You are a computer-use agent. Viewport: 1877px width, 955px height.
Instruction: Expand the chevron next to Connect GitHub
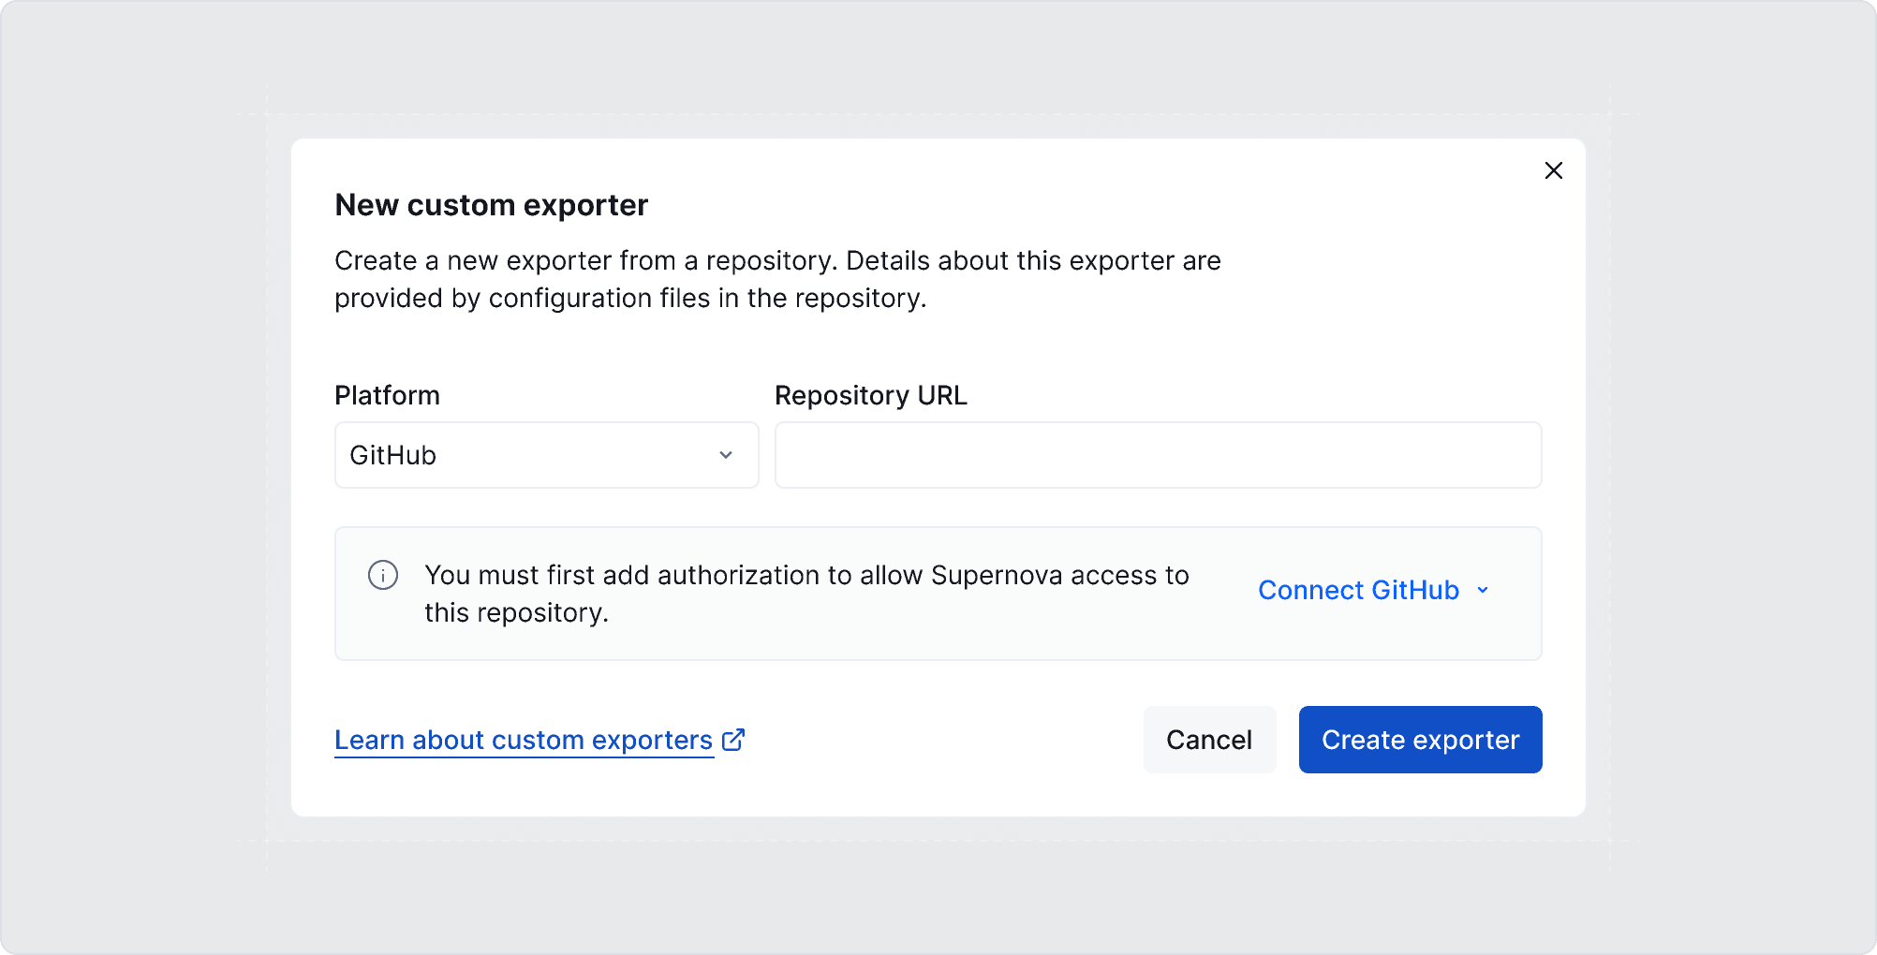1483,590
